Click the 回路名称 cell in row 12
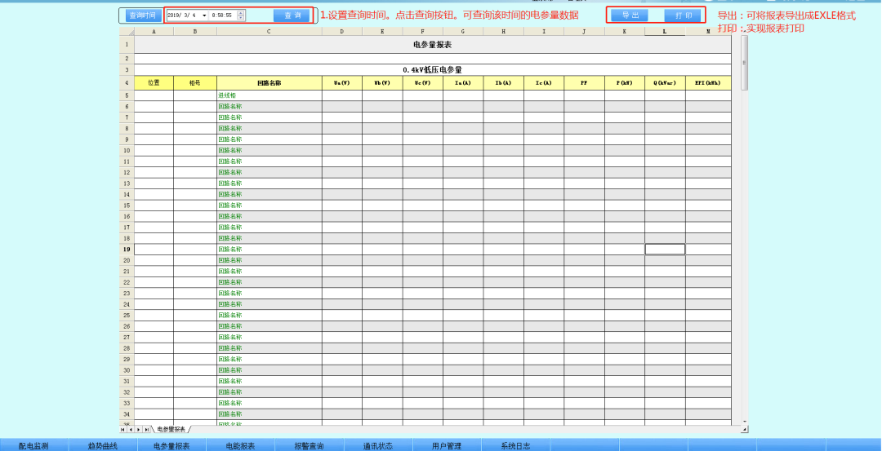The height and width of the screenshot is (451, 882). point(269,172)
